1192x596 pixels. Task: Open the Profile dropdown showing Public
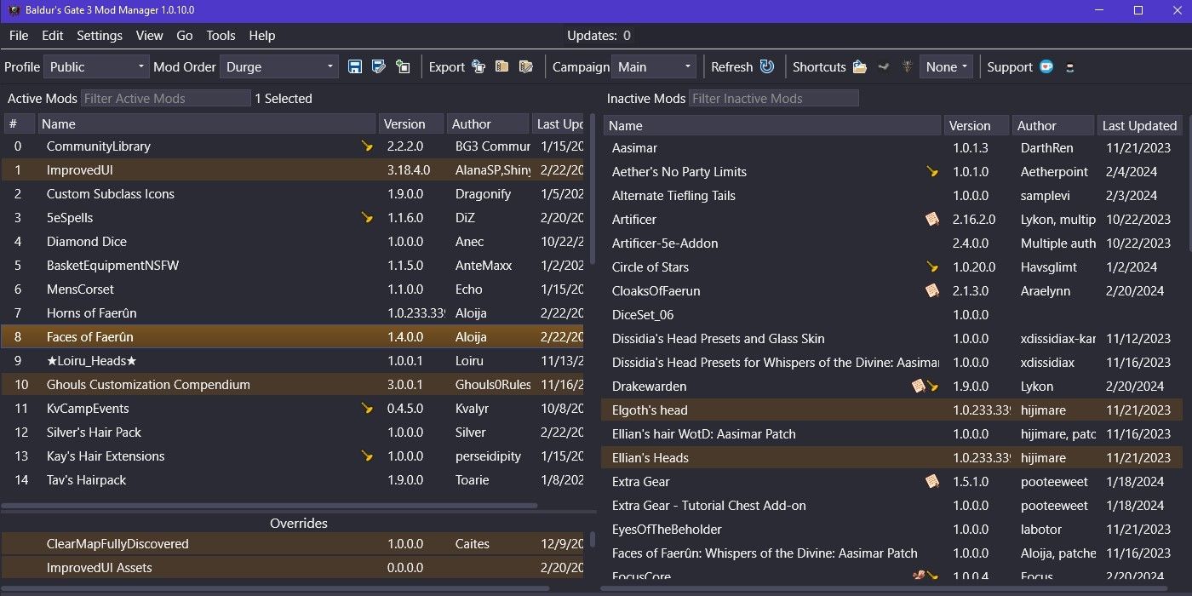tap(96, 66)
